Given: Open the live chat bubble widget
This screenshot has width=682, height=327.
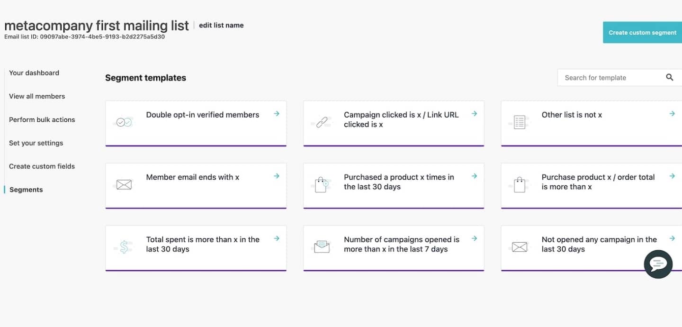Looking at the screenshot, I should [x=658, y=264].
